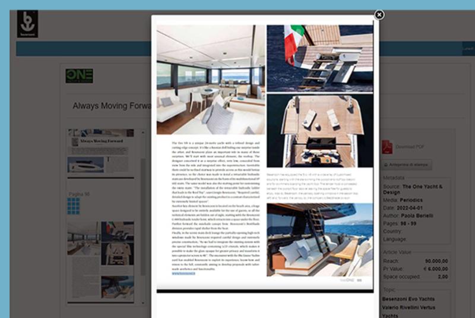Close the magazine page lightbox

379,15
